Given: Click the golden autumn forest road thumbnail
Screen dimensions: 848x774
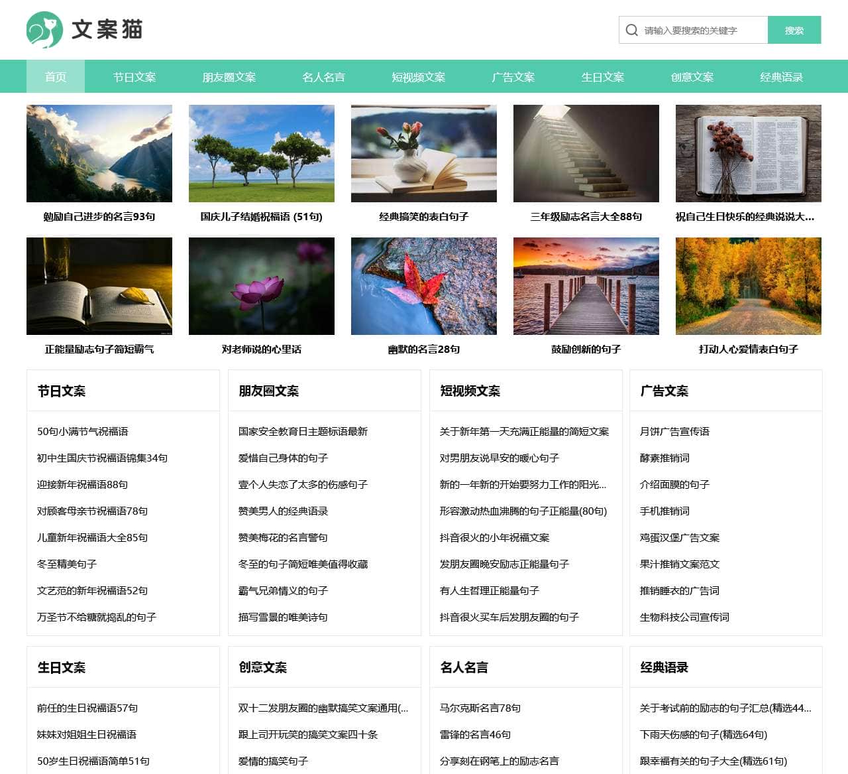Looking at the screenshot, I should pyautogui.click(x=748, y=286).
